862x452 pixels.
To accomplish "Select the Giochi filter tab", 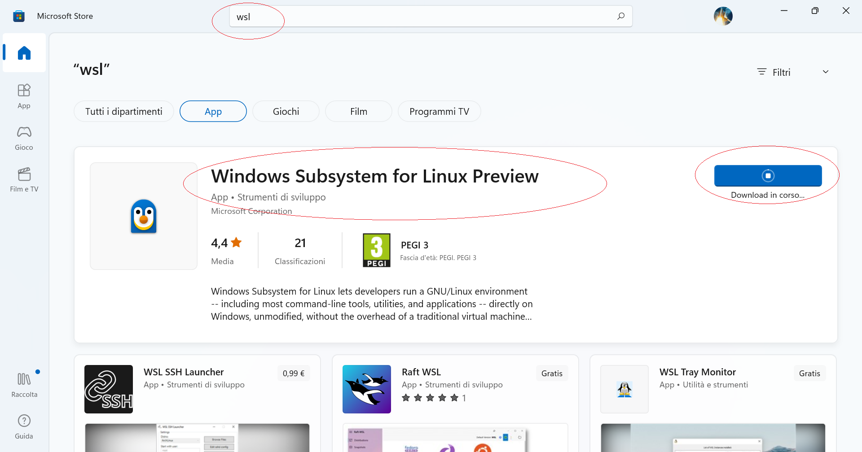I will coord(286,111).
